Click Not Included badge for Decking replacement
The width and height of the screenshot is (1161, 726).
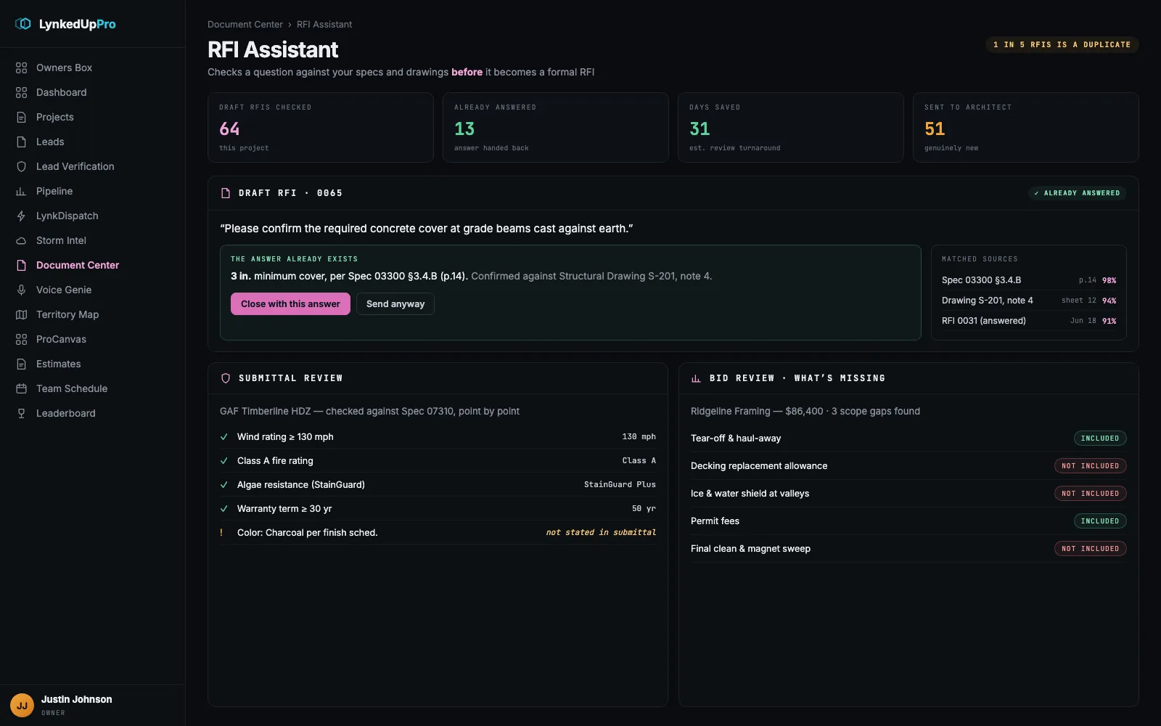point(1090,466)
